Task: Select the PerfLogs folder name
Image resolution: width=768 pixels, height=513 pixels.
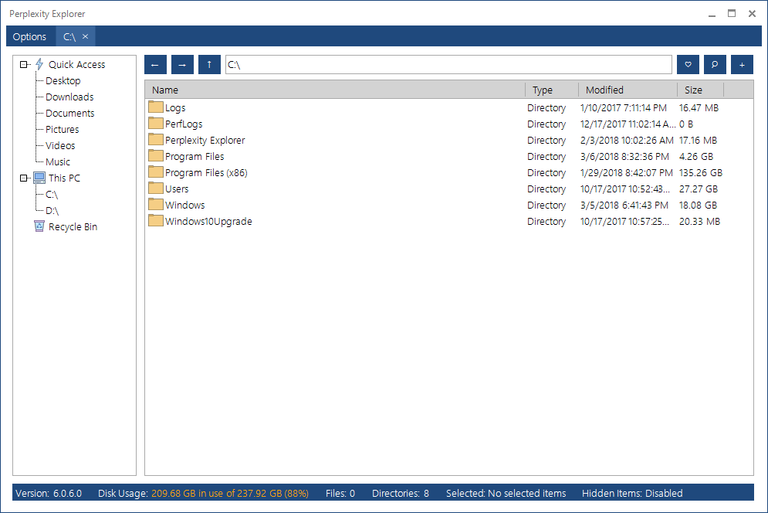Action: pos(184,124)
